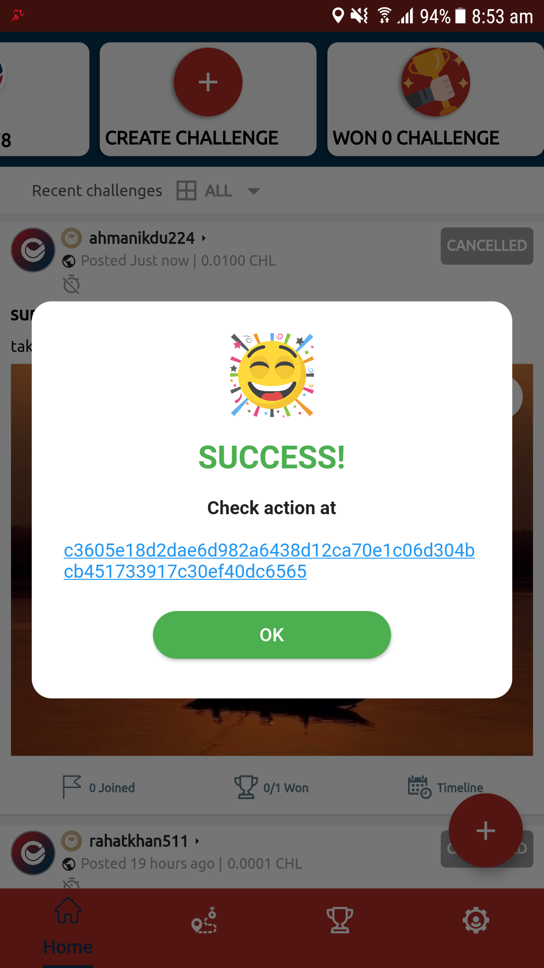The width and height of the screenshot is (544, 968).
Task: Tap the crossed-out timer icon under ahmanikdu224
Action: point(72,284)
